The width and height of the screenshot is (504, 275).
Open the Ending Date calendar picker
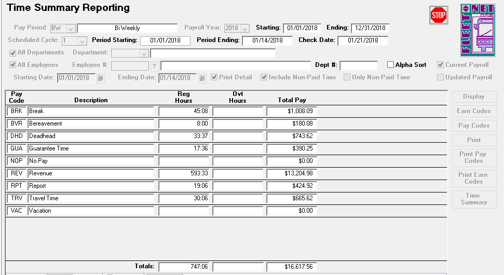tap(202, 78)
